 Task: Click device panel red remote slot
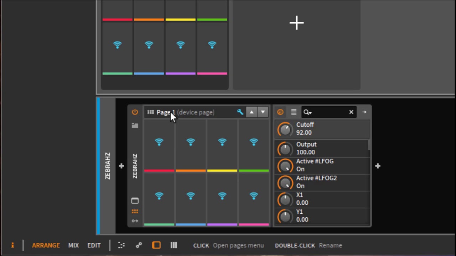pos(159,146)
